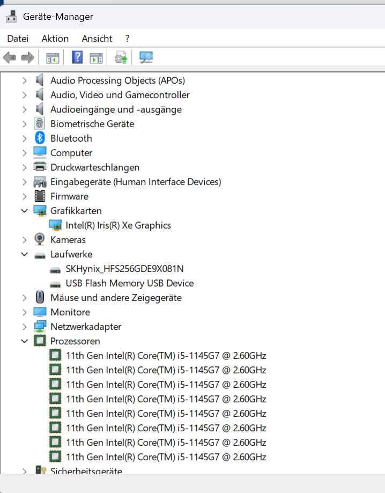This screenshot has width=385, height=493.
Task: Scan for hardware changes monitor icon
Action: pos(145,57)
